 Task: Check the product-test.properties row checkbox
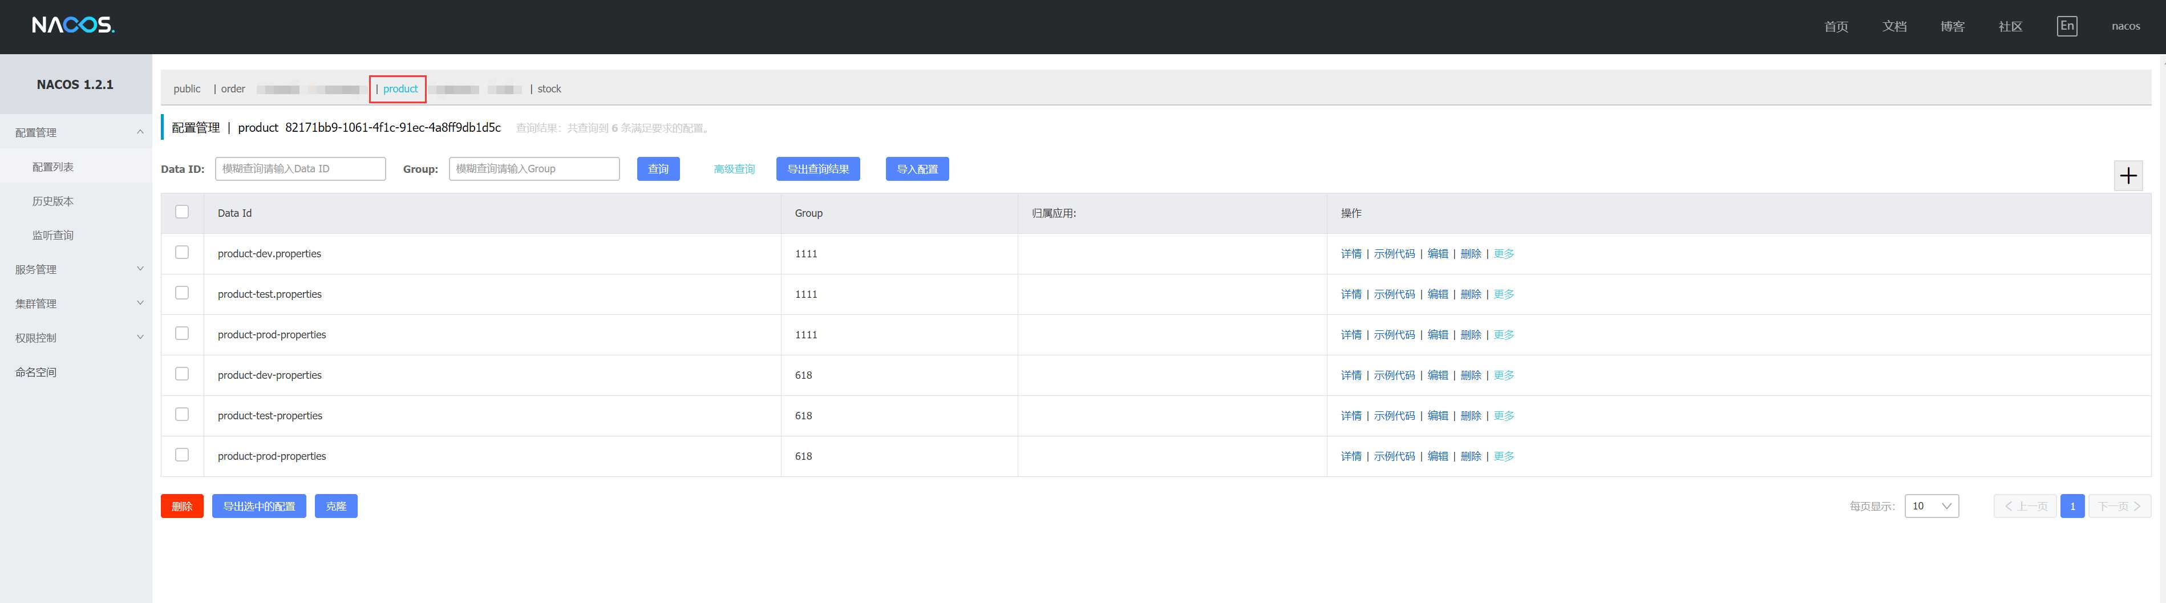pos(181,293)
